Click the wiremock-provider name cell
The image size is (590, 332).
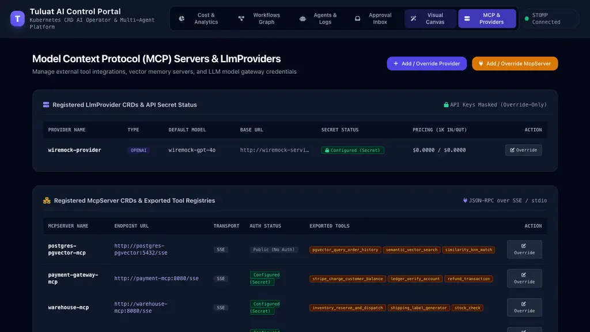74,150
